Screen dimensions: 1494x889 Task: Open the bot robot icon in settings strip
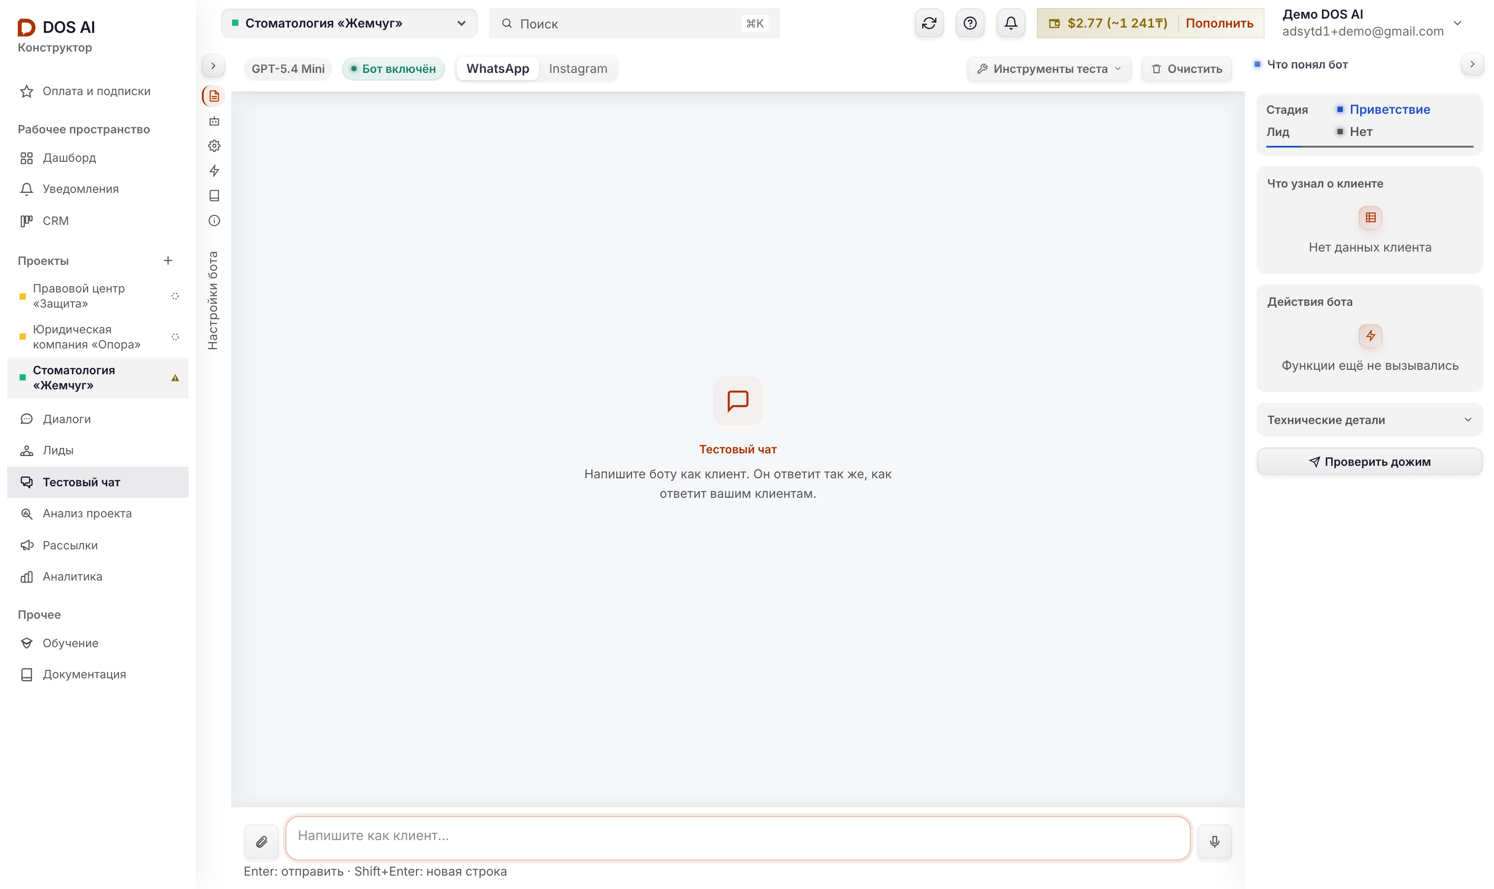[x=214, y=121]
